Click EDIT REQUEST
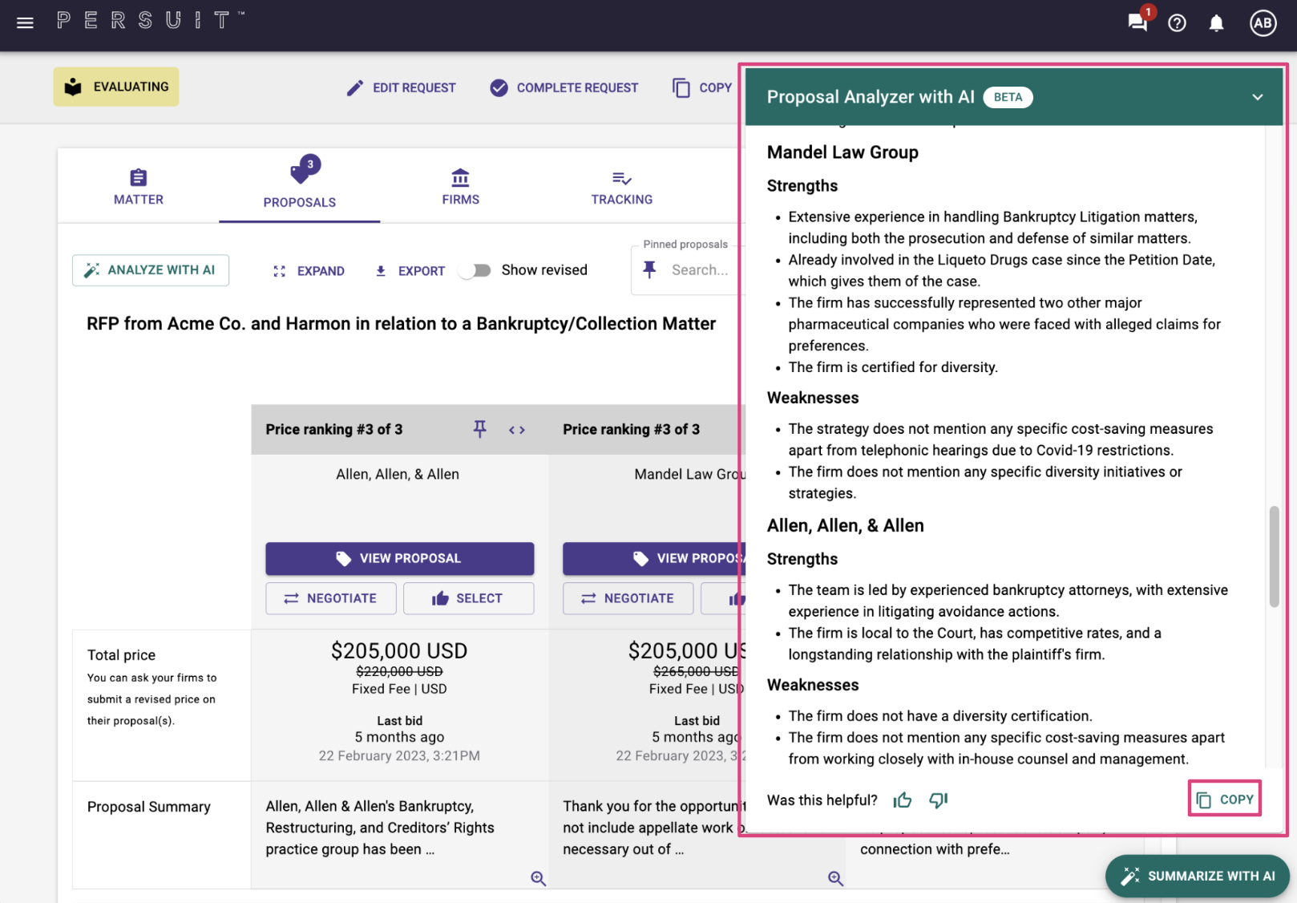1297x903 pixels. tap(401, 87)
